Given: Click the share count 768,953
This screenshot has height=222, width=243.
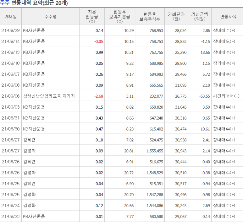Looking at the screenshot, I should pyautogui.click(x=156, y=31).
